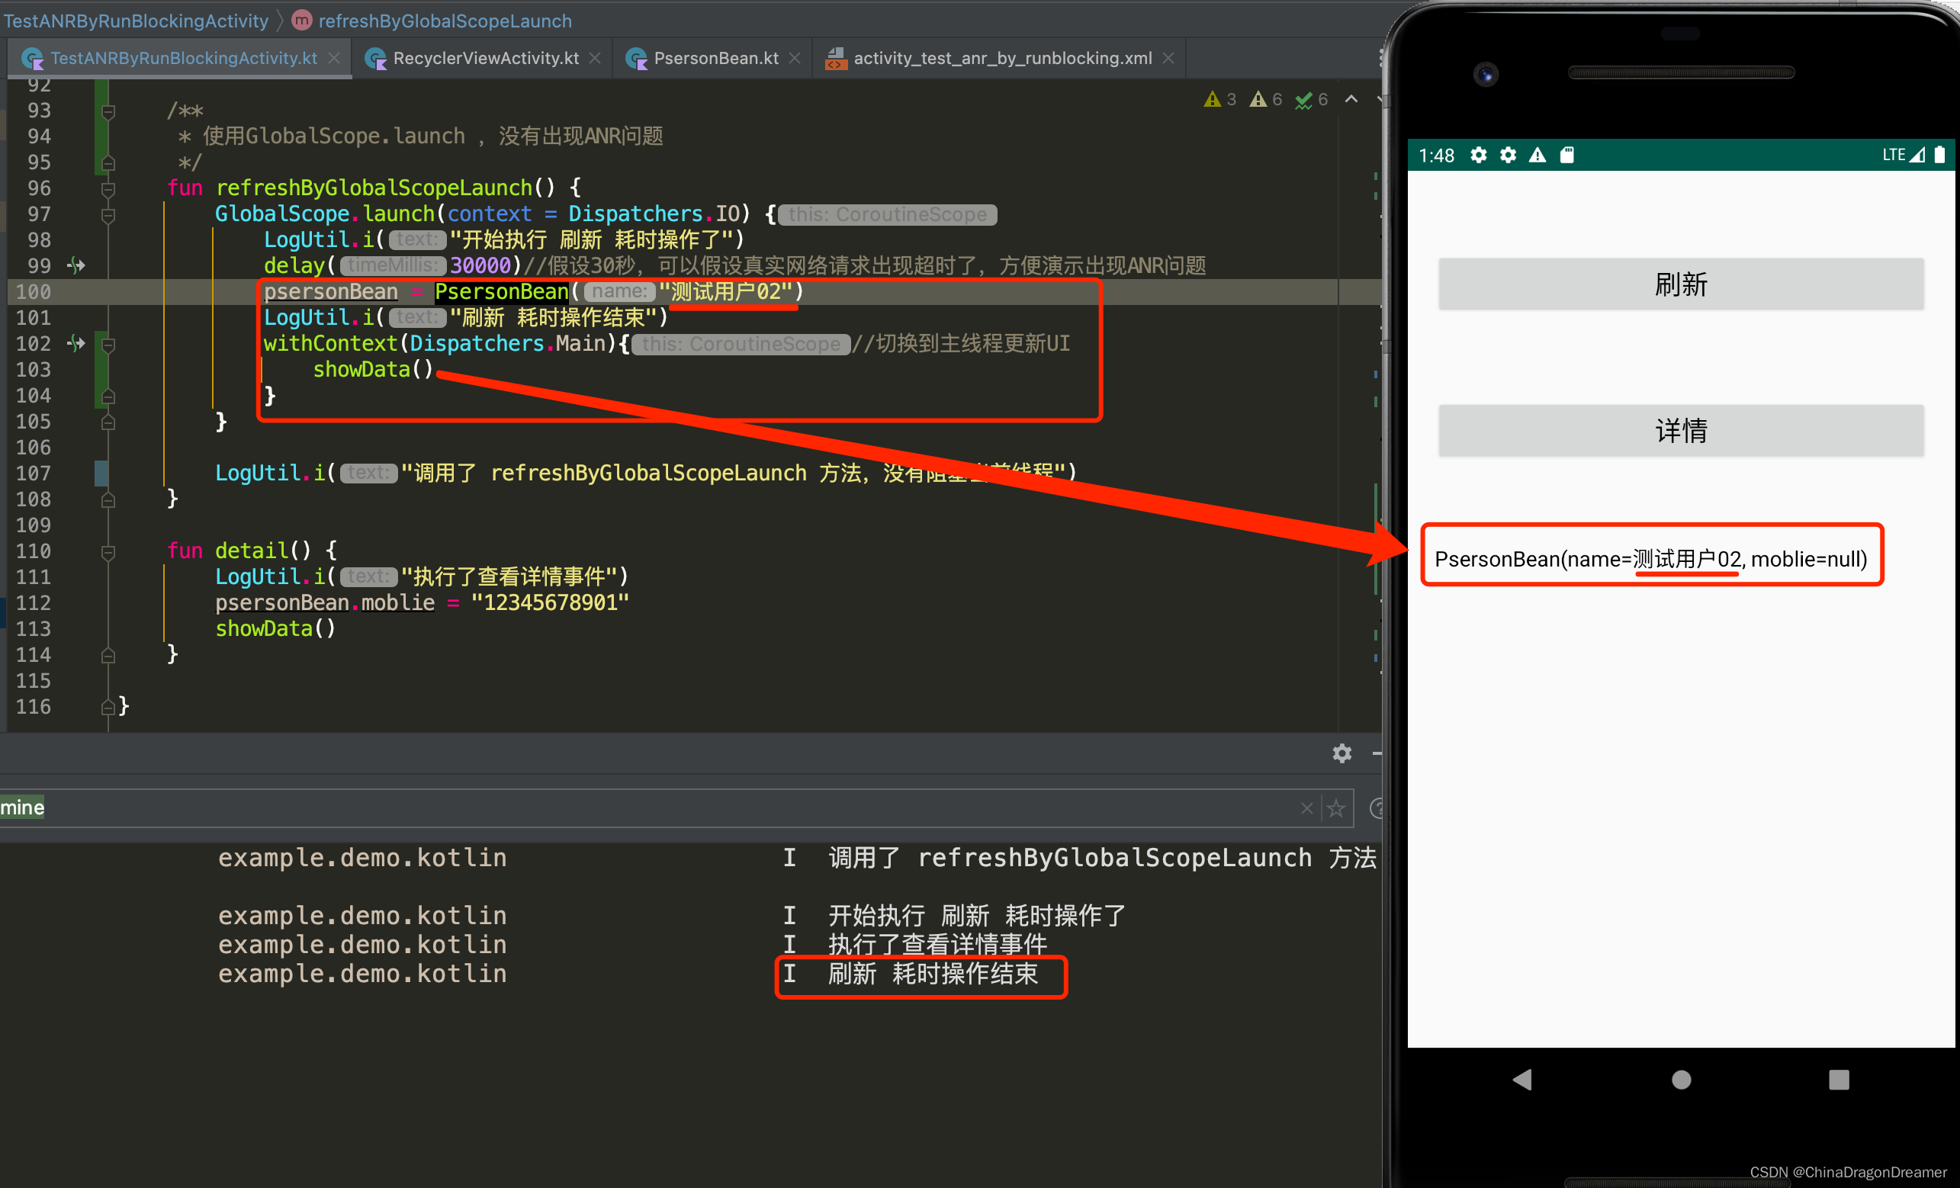Image resolution: width=1960 pixels, height=1188 pixels.
Task: Click the weak warnings count 6 indicator
Action: (1265, 99)
